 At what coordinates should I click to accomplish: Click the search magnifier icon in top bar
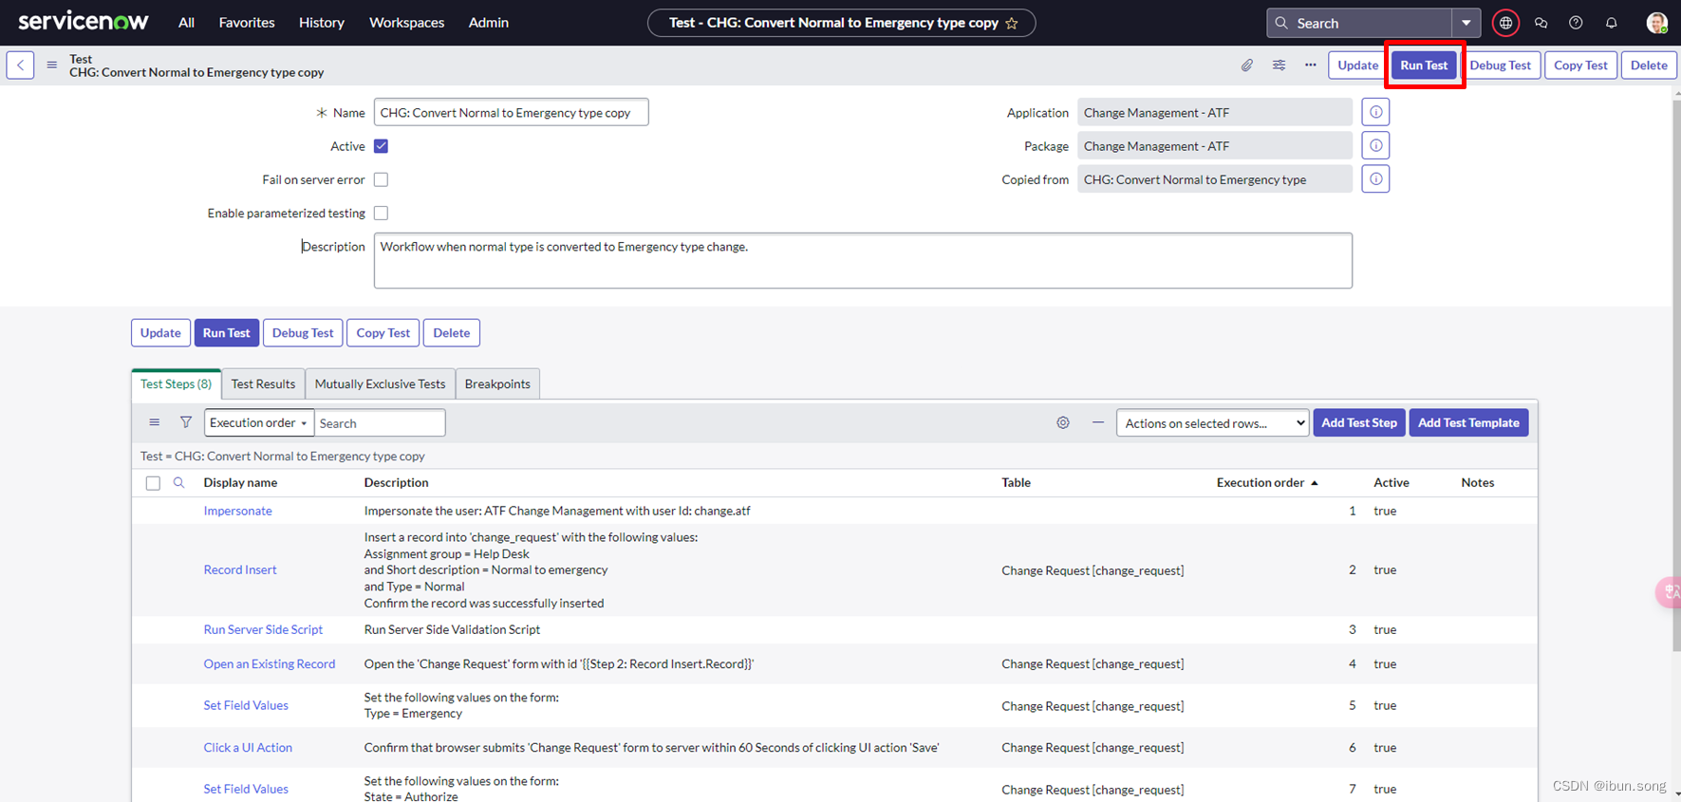(x=1281, y=23)
